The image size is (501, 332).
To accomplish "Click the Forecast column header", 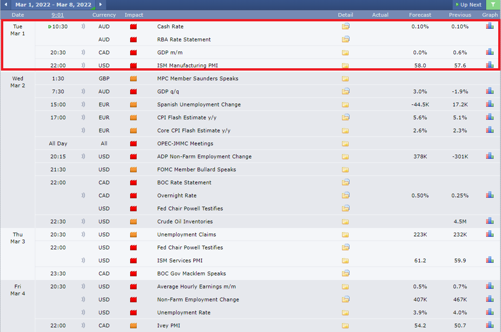I will tap(420, 15).
